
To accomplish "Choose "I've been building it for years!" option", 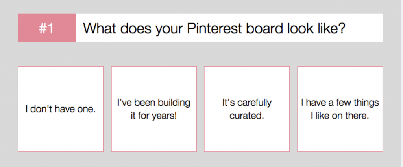I will (154, 109).
